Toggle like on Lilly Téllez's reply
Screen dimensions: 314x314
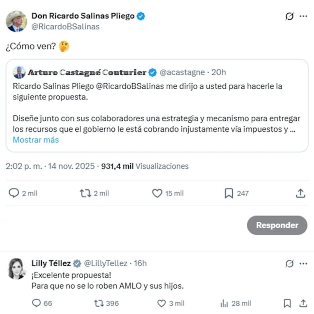pos(161,304)
